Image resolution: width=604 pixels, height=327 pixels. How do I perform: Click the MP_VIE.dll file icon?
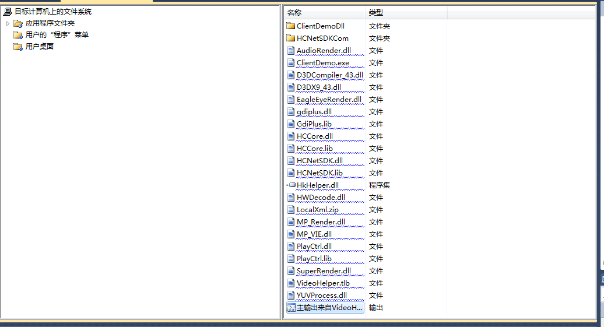tap(291, 234)
